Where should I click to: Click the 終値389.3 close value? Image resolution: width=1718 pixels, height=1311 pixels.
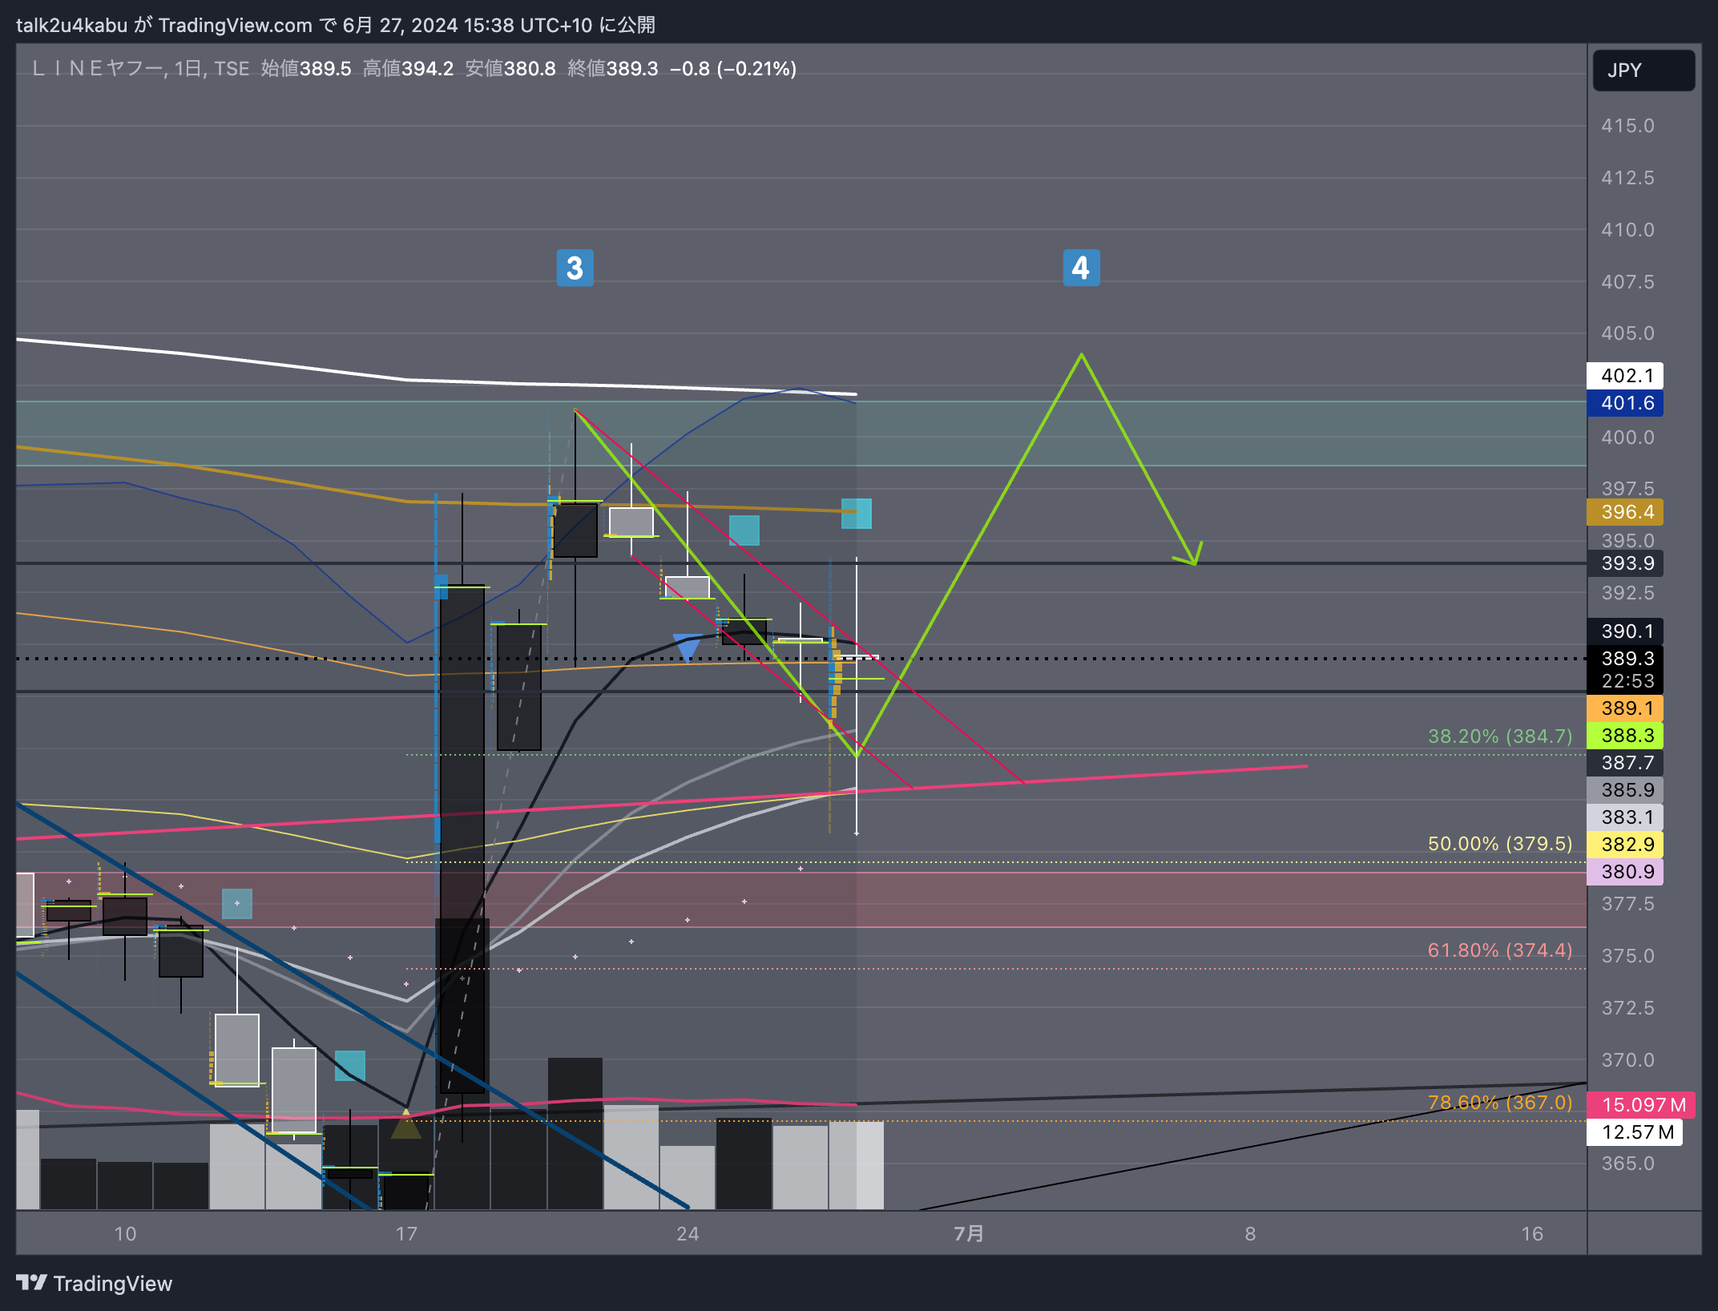[x=612, y=69]
